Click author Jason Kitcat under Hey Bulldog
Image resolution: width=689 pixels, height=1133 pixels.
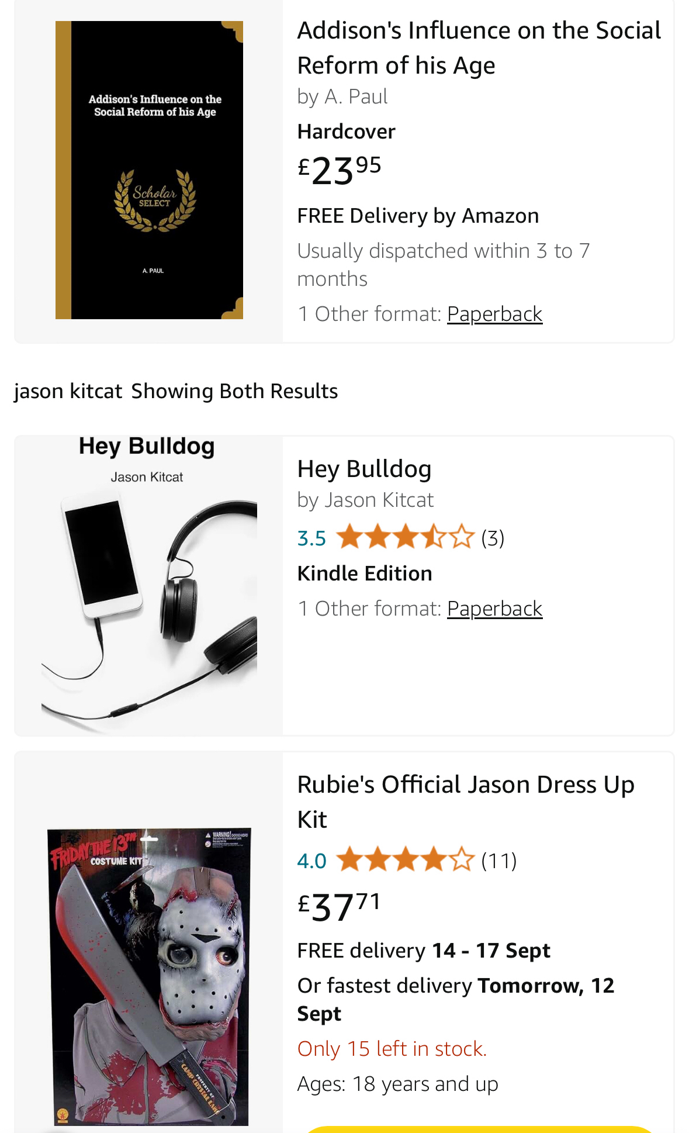[x=379, y=500]
